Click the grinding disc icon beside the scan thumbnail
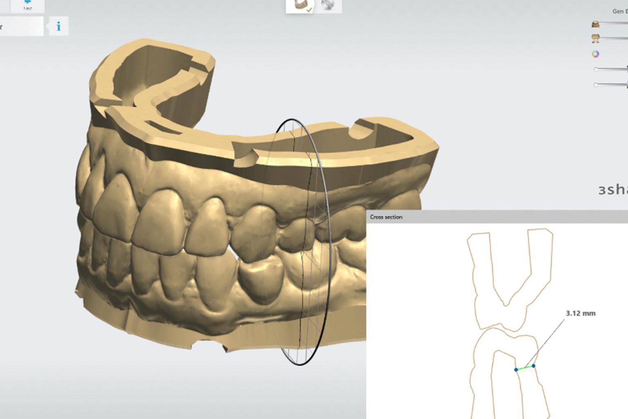 [x=328, y=4]
